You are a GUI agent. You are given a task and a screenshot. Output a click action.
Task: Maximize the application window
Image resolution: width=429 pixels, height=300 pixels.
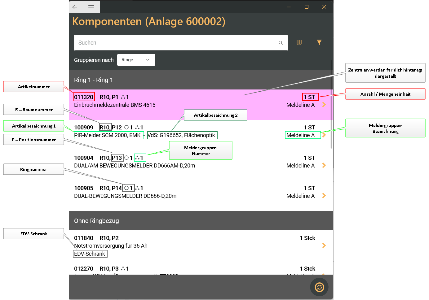(x=307, y=7)
